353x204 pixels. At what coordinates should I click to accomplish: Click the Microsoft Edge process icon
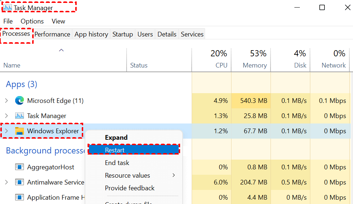coord(19,101)
